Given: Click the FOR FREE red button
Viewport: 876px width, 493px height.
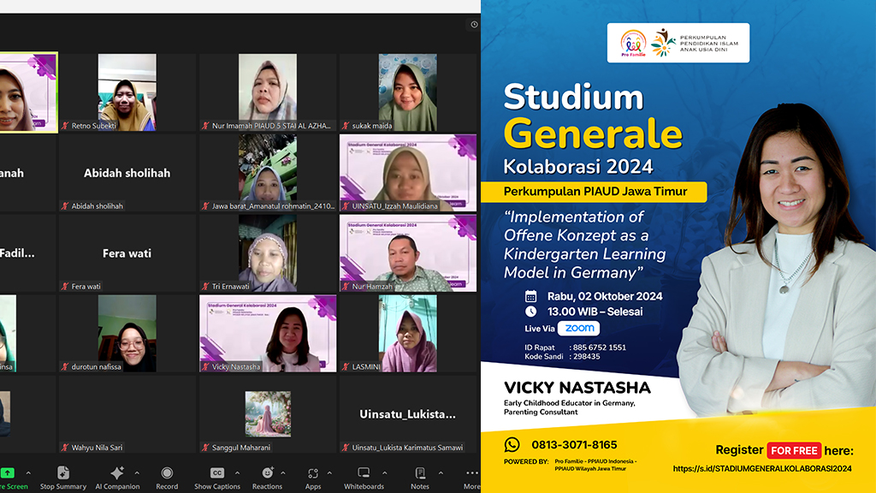Looking at the screenshot, I should (x=794, y=450).
